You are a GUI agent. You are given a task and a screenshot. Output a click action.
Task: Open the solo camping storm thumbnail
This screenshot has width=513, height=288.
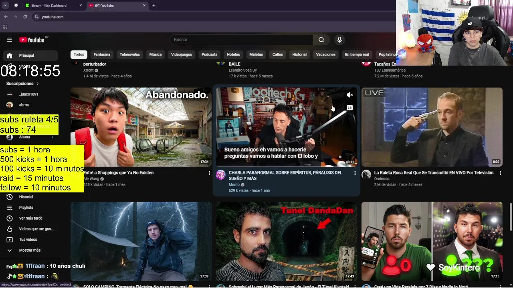point(141,241)
